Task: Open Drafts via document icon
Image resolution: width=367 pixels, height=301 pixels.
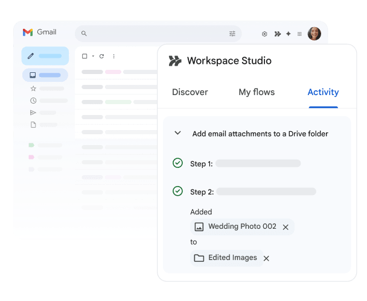Action: (33, 125)
